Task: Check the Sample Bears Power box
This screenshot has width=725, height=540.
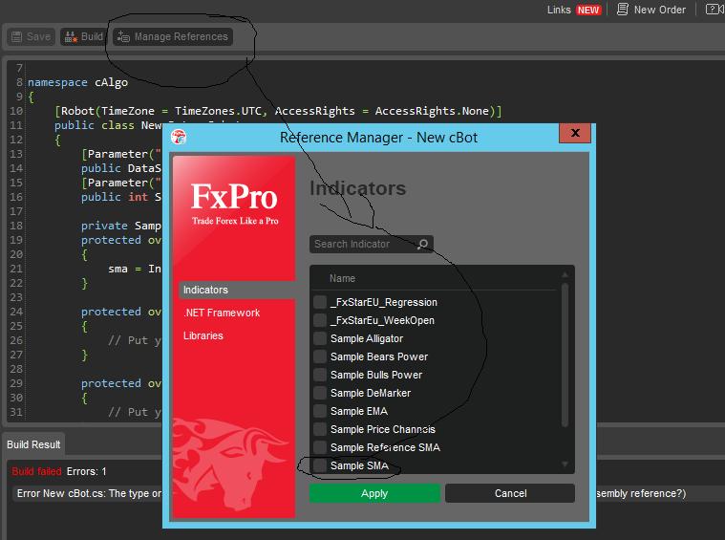Action: click(320, 356)
